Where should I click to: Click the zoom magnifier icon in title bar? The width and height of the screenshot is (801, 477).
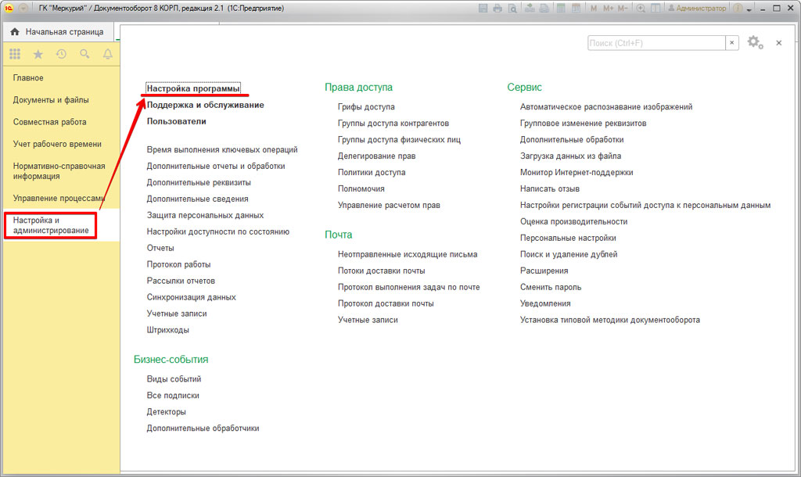point(641,9)
